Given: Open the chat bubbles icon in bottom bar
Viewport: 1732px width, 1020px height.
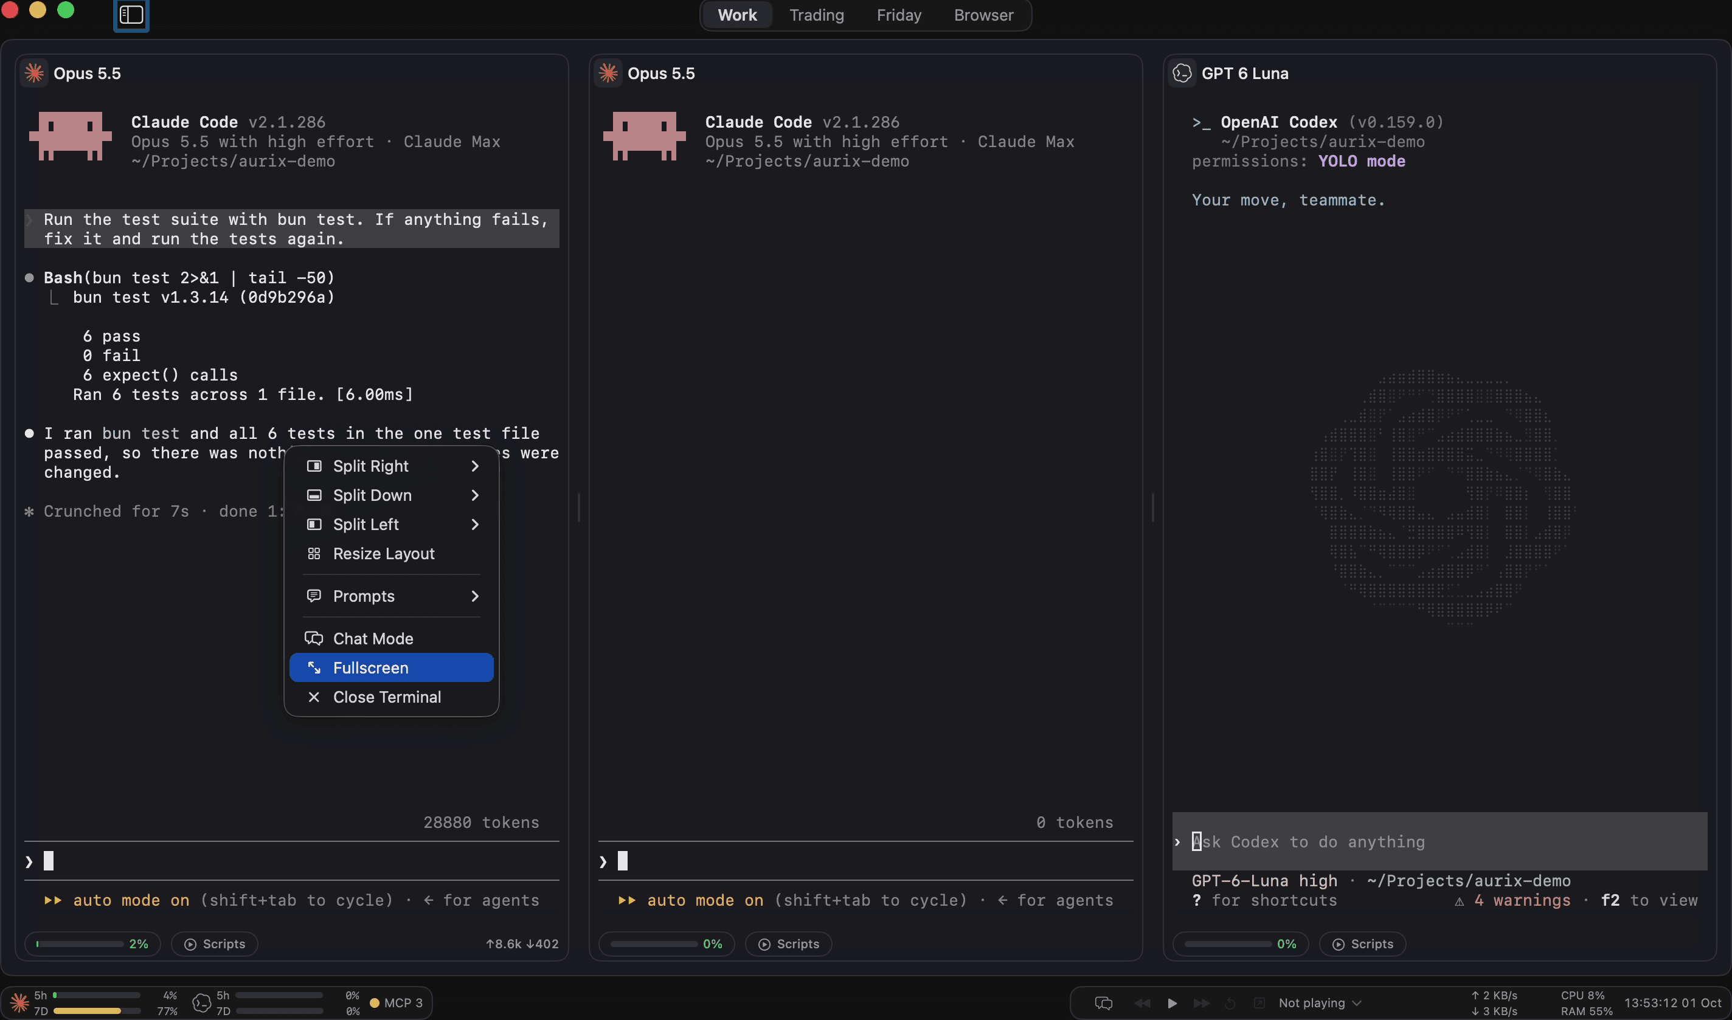Looking at the screenshot, I should [x=1103, y=1003].
